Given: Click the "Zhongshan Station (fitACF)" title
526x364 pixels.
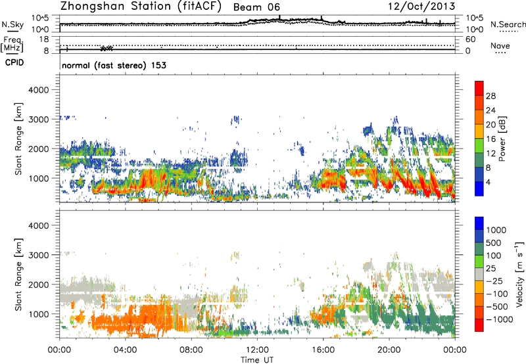Looking at the screenshot, I should (x=141, y=7).
